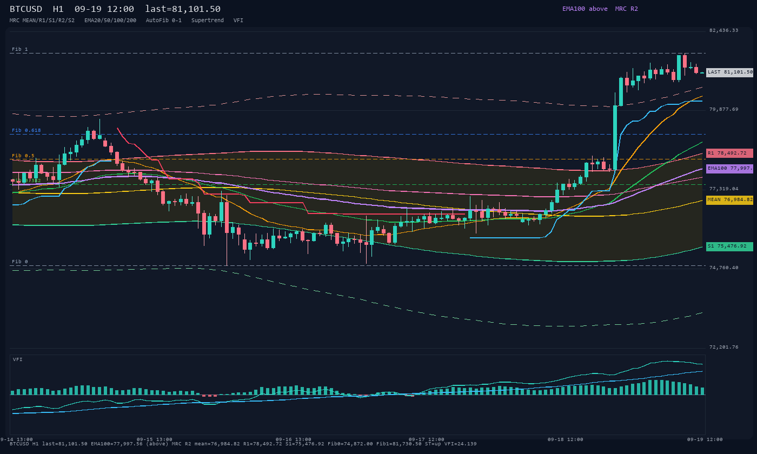Viewport: 757px width, 454px height.
Task: Select the 09-16 13:00 time axis label
Action: pos(294,439)
